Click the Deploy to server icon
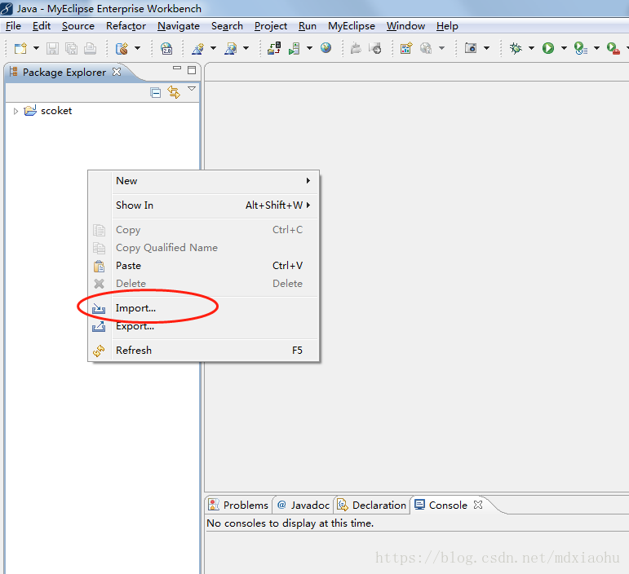629x574 pixels. [x=274, y=48]
